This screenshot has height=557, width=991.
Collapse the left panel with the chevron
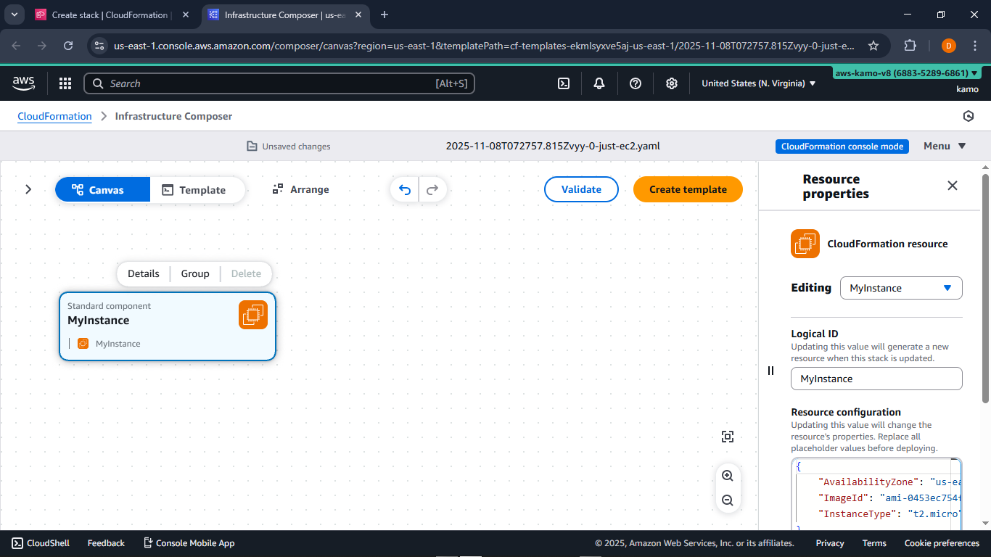28,189
